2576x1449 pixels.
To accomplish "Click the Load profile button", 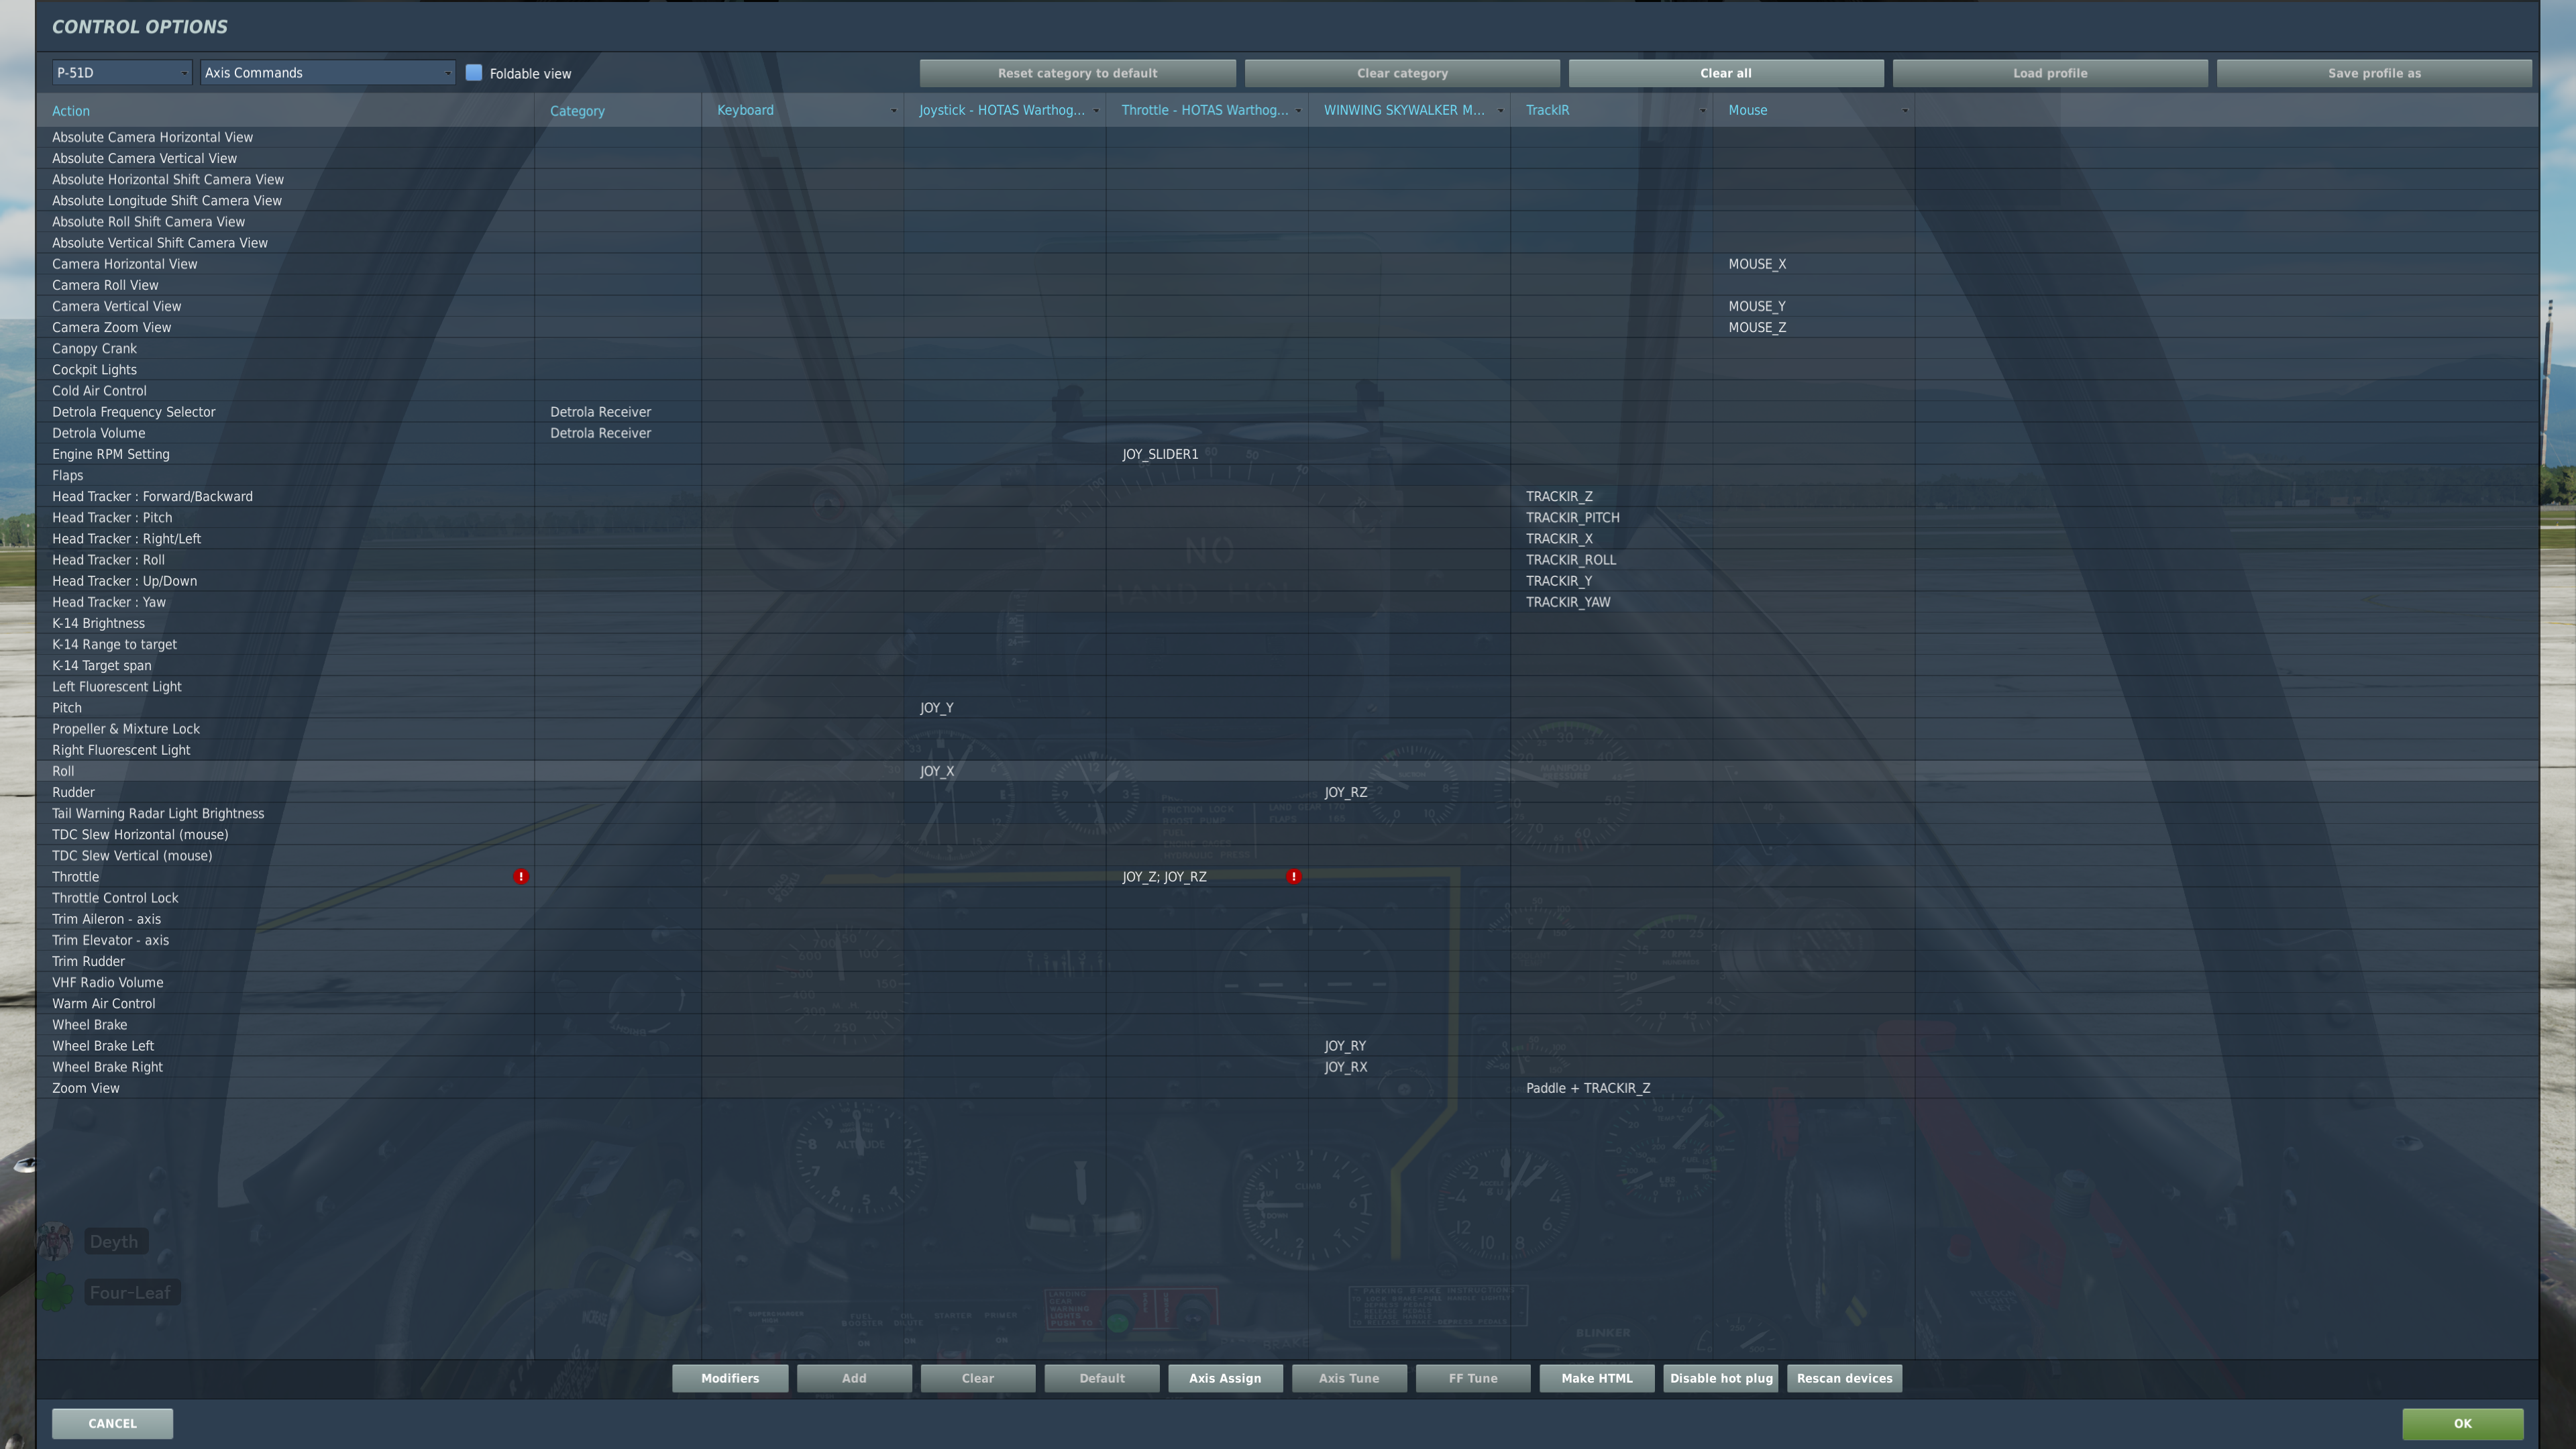I will pos(2050,73).
